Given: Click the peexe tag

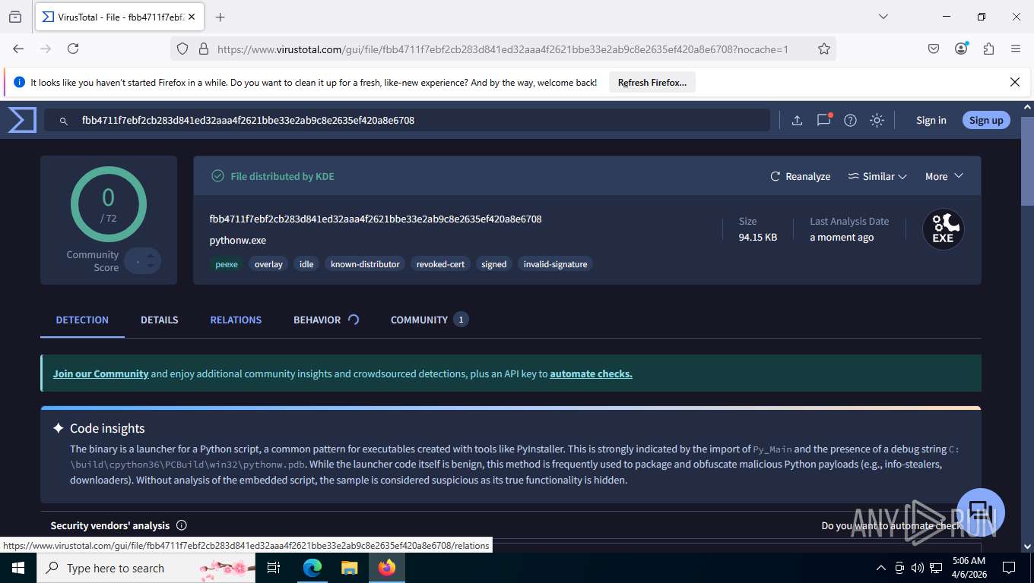Looking at the screenshot, I should coord(227,264).
